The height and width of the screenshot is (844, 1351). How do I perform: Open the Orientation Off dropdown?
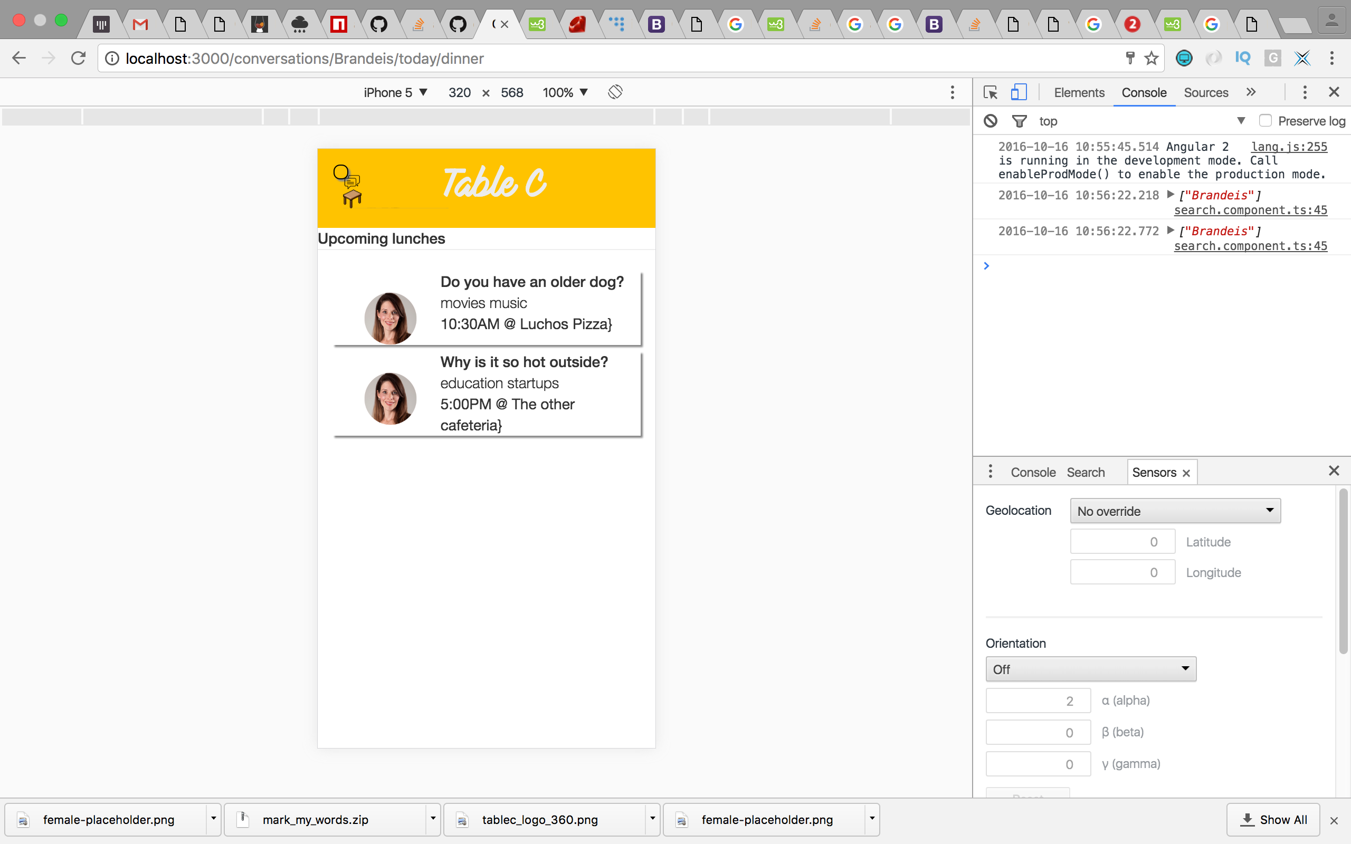(1090, 669)
